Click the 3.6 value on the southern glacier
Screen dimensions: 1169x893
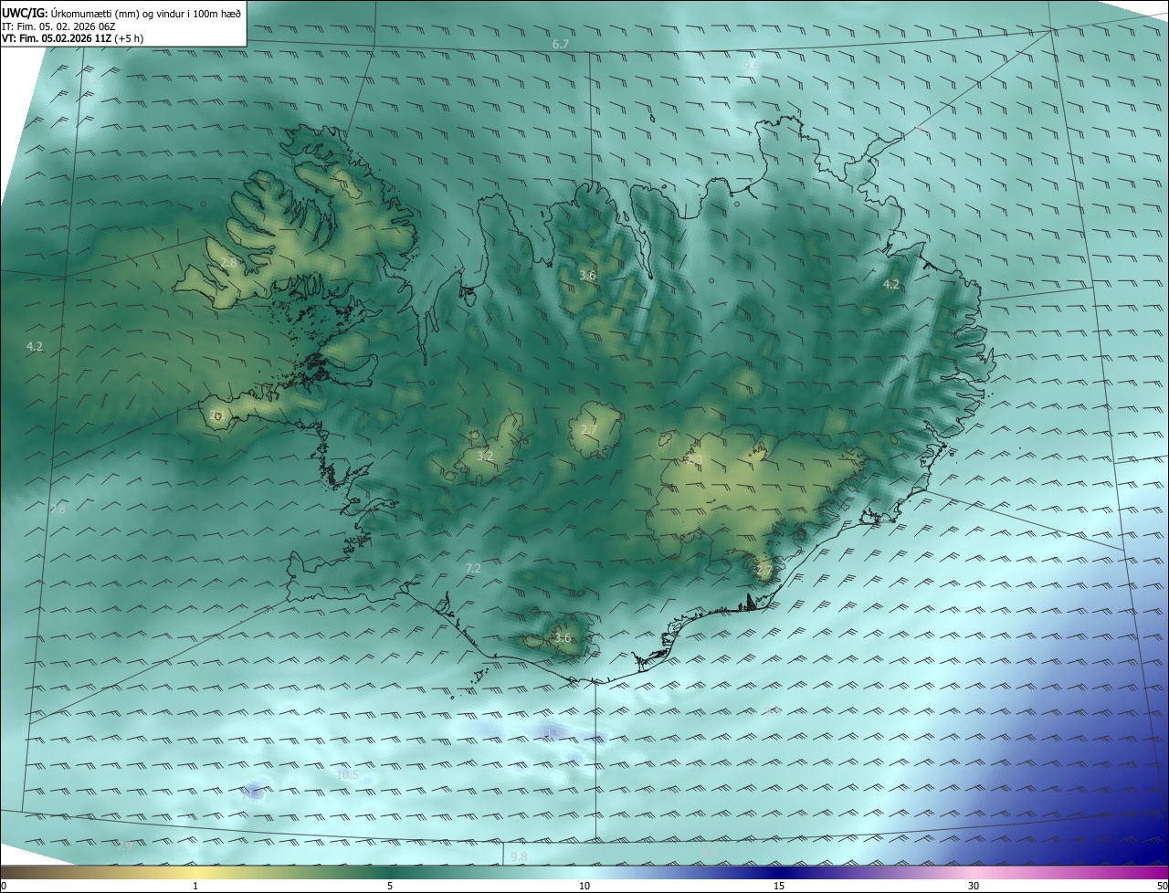(x=563, y=638)
